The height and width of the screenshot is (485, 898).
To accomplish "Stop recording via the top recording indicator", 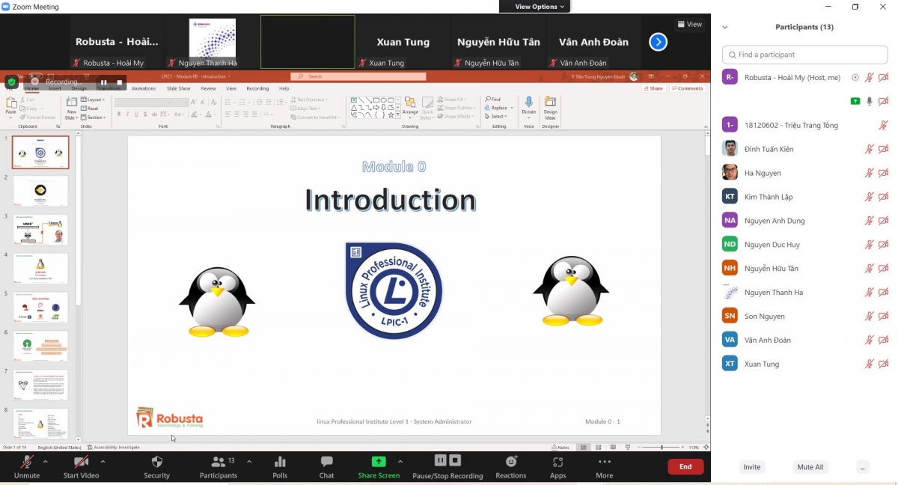I will [119, 82].
